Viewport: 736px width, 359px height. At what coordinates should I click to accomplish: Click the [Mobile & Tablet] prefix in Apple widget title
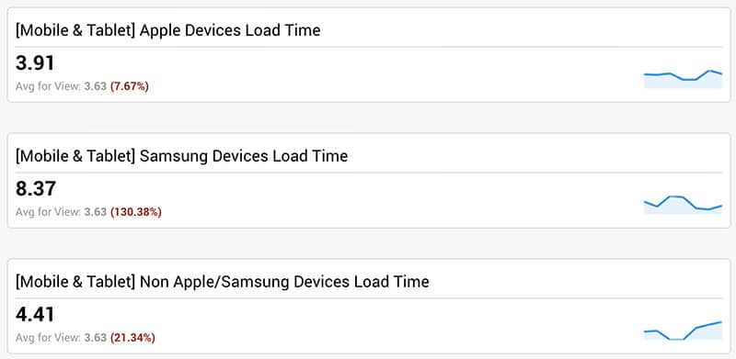(75, 30)
